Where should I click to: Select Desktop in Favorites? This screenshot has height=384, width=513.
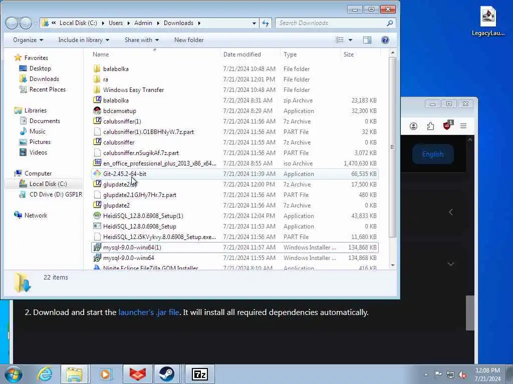pyautogui.click(x=40, y=68)
